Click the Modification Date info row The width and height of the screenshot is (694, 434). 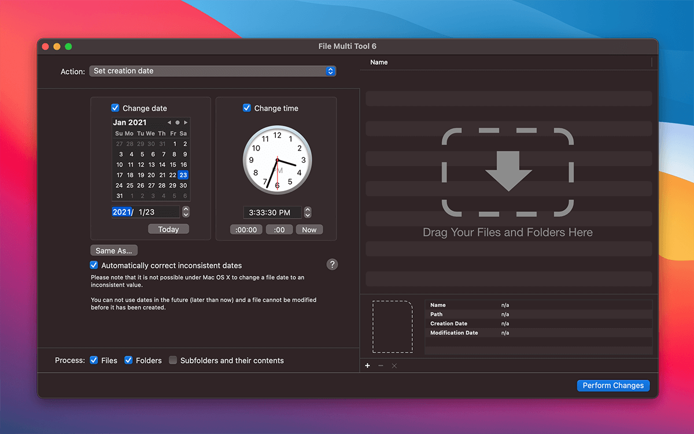click(538, 333)
